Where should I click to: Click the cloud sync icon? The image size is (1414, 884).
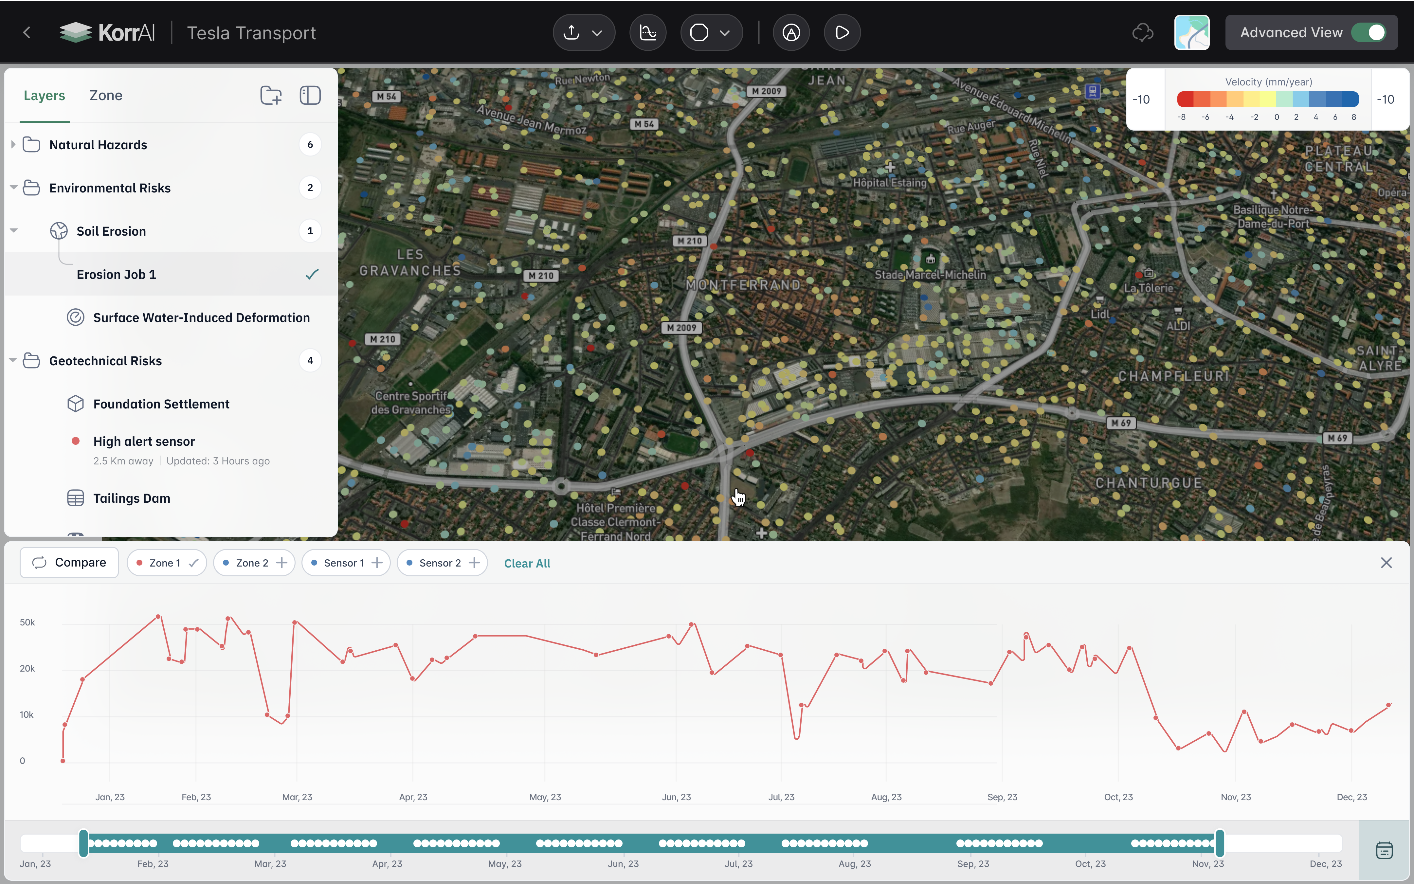pyautogui.click(x=1142, y=33)
